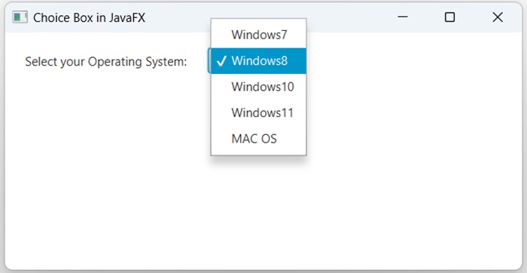Pick Windows10 in the choice list

click(258, 87)
